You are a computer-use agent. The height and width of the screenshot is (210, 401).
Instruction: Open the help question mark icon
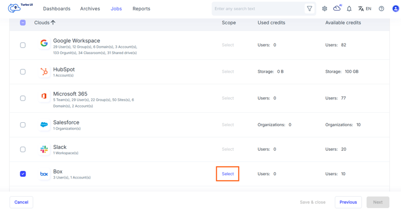pyautogui.click(x=381, y=9)
